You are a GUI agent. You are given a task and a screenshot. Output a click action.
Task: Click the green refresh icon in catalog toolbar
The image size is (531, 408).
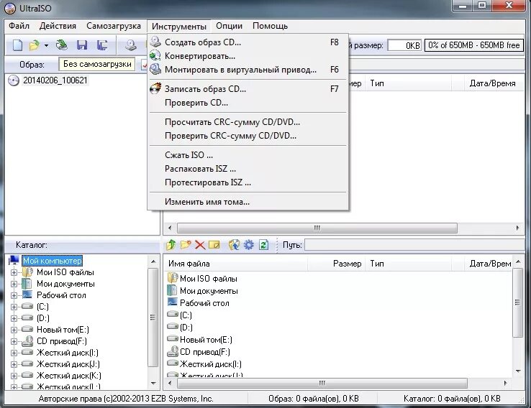pos(263,244)
